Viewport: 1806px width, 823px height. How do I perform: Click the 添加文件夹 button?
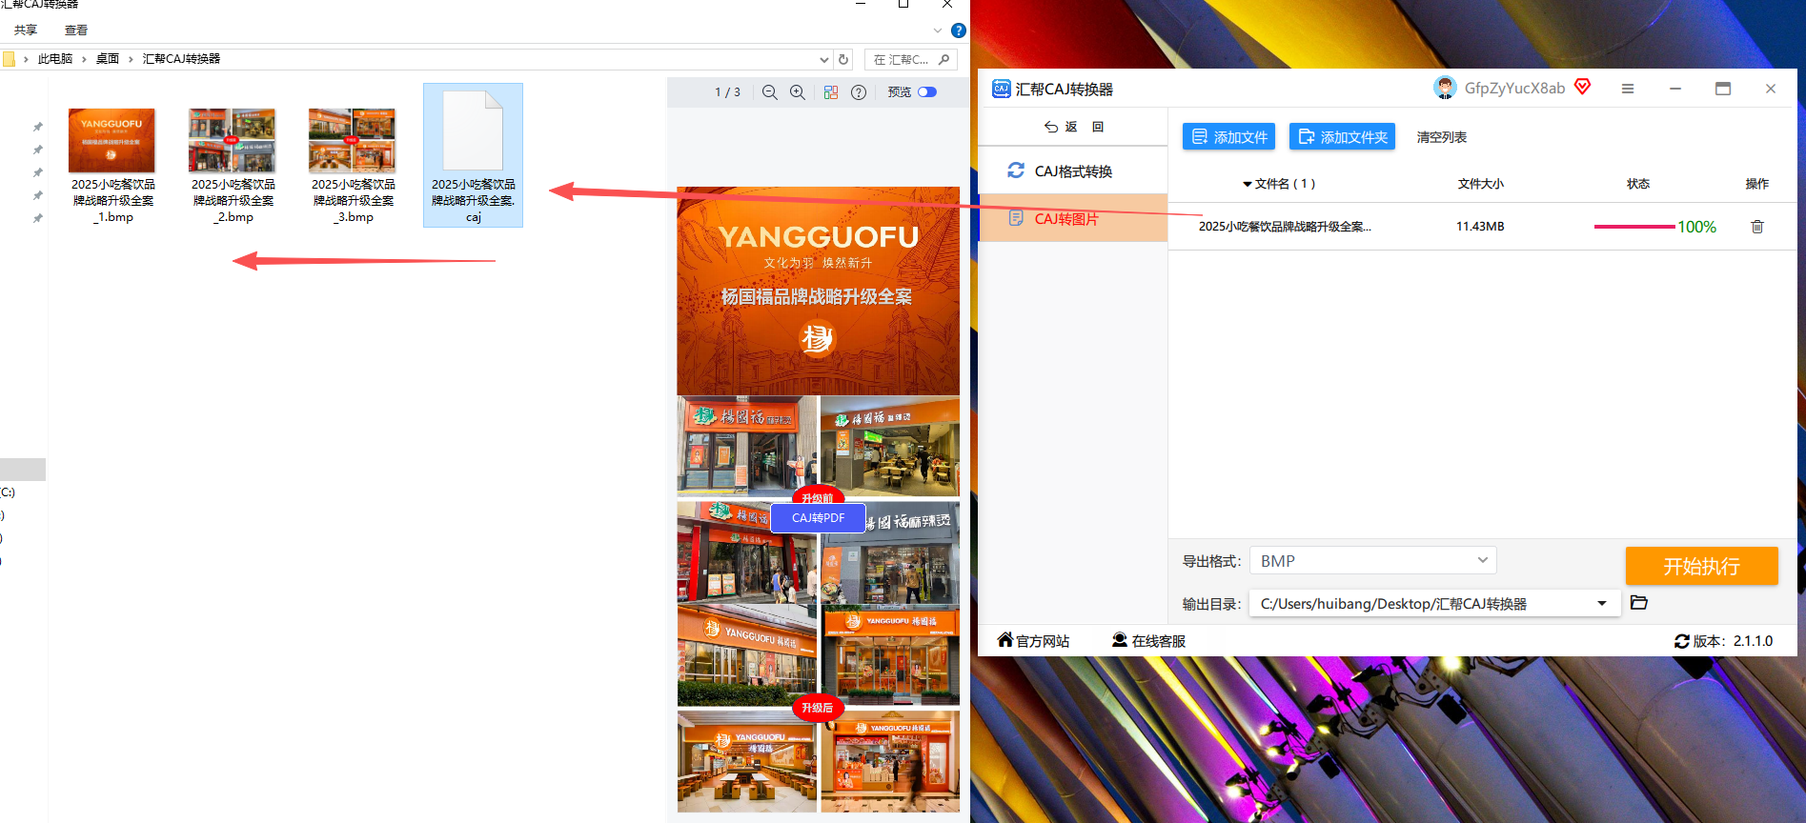(1342, 137)
